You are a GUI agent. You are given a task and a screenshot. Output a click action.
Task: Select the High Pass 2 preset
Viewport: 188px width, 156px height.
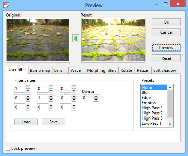[154, 113]
